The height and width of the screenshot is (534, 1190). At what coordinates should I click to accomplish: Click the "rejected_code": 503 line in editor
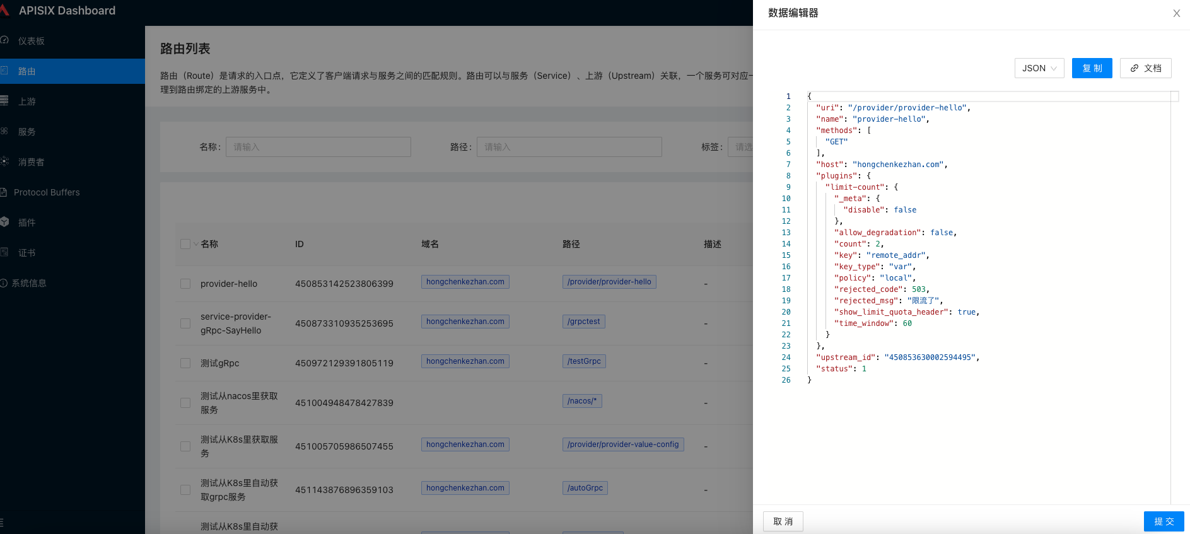(882, 289)
